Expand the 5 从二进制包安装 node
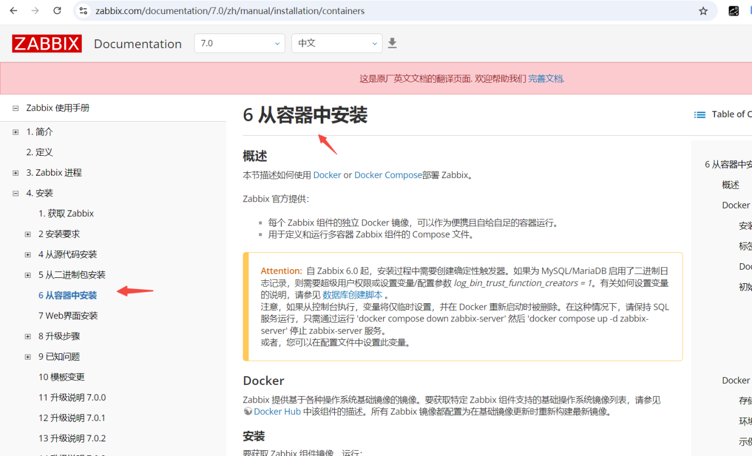The height and width of the screenshot is (456, 752). [x=28, y=275]
